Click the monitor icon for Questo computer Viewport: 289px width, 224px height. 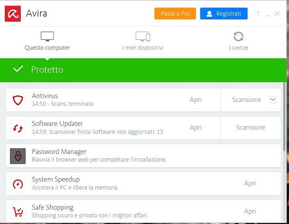coord(47,36)
